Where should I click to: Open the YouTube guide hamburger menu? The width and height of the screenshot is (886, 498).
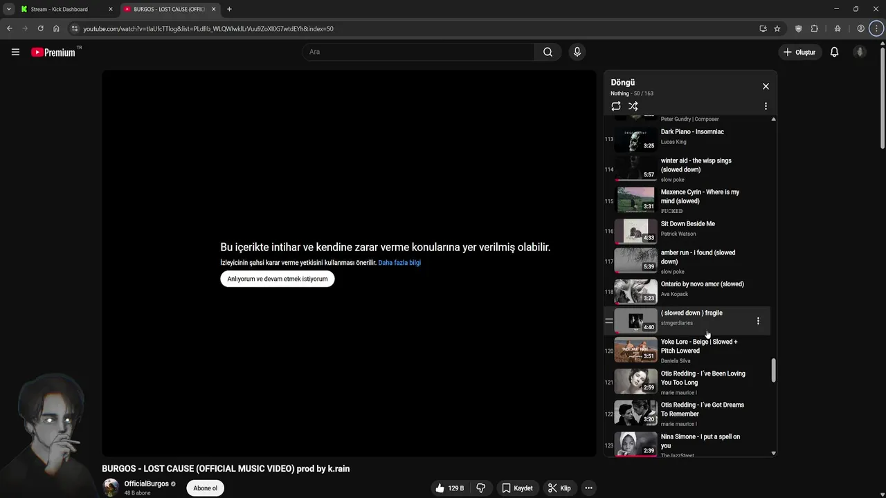coord(15,52)
